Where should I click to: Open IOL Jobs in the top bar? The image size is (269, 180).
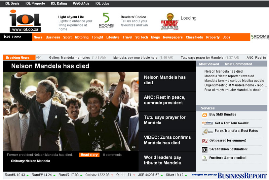(102, 3)
